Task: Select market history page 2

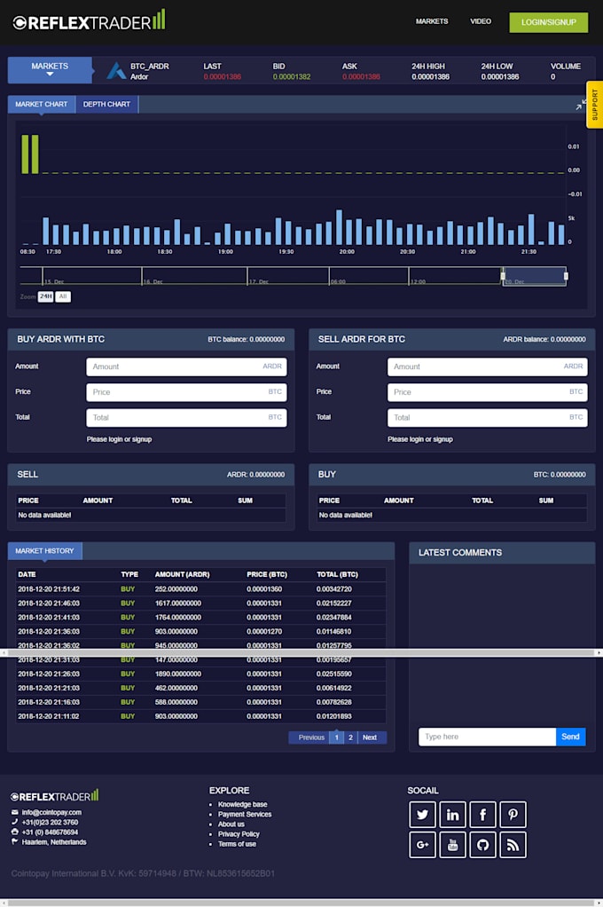Action: [350, 737]
